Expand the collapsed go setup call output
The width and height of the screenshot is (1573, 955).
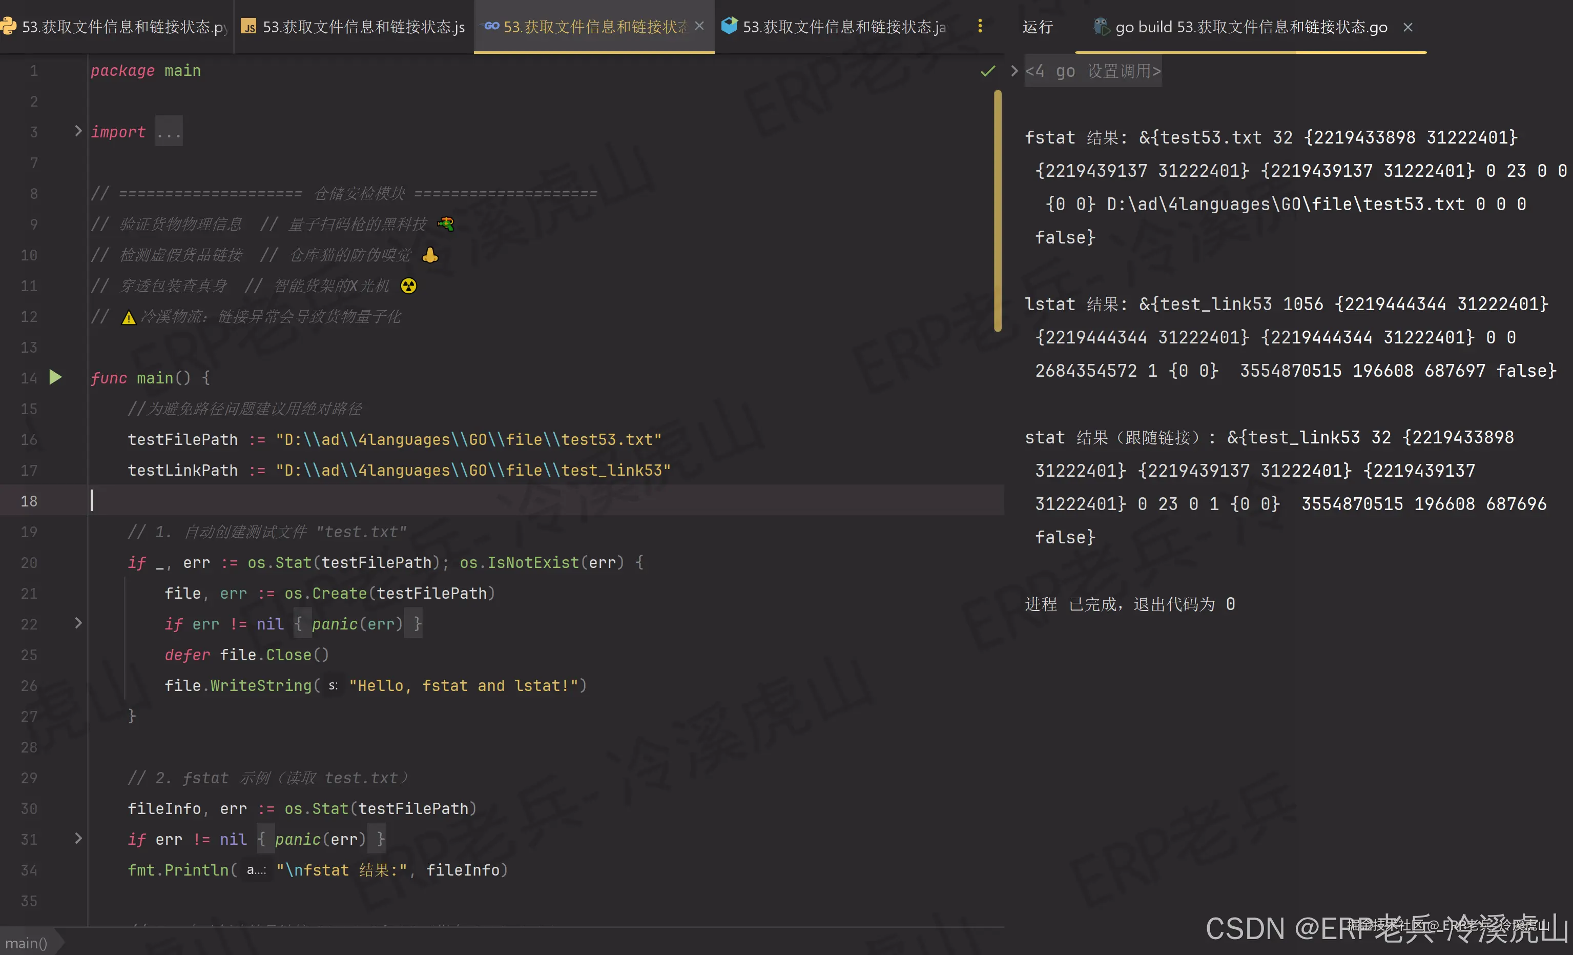pos(1014,71)
